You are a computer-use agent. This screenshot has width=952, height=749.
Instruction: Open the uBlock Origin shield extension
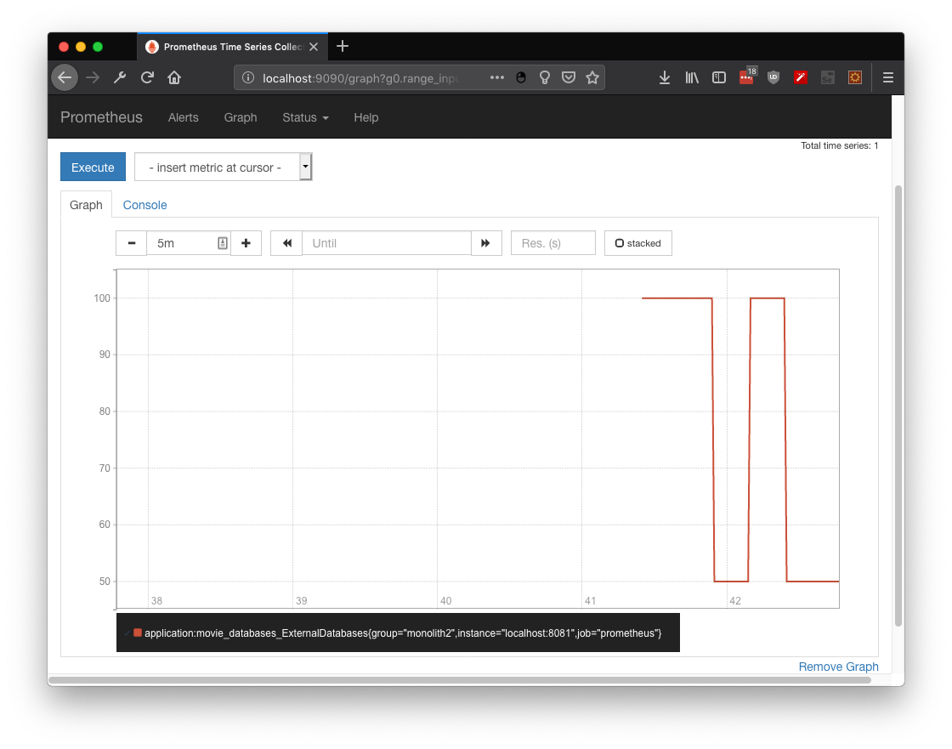click(773, 77)
